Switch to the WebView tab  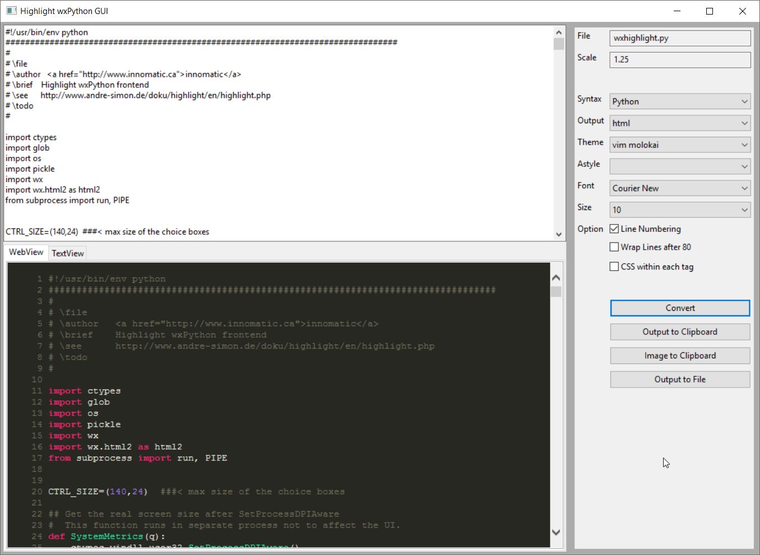click(25, 252)
